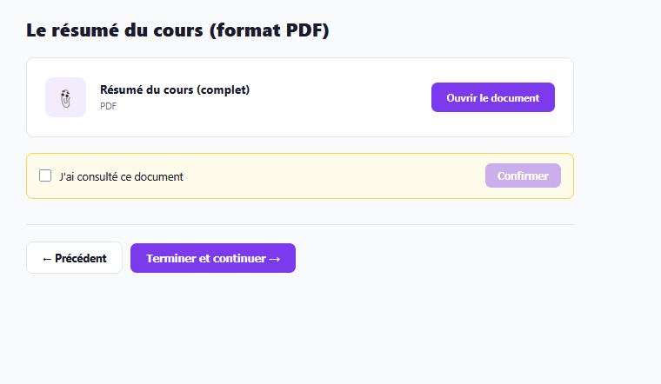Click the left arrow in the Précédent button
The height and width of the screenshot is (384, 661).
point(47,259)
